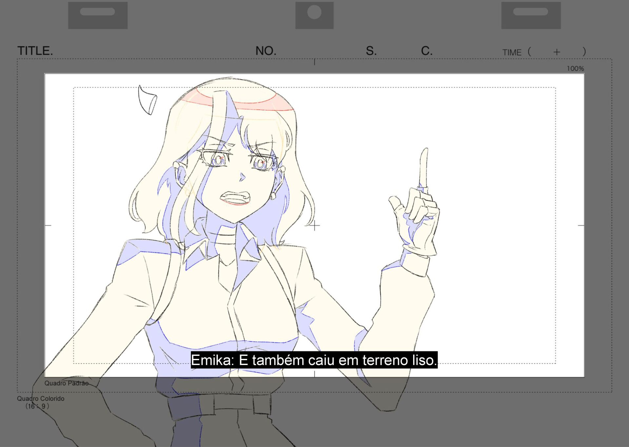629x447 pixels.
Task: Click the 100% frame size label
Action: (575, 68)
